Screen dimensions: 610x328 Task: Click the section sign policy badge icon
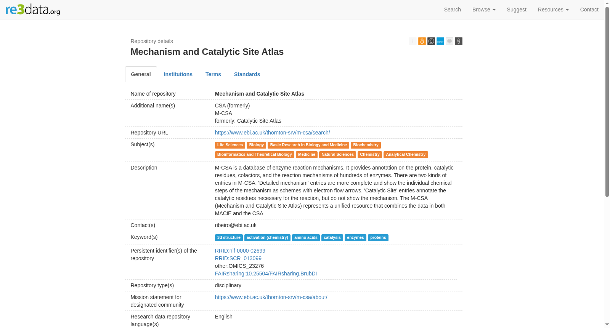459,41
